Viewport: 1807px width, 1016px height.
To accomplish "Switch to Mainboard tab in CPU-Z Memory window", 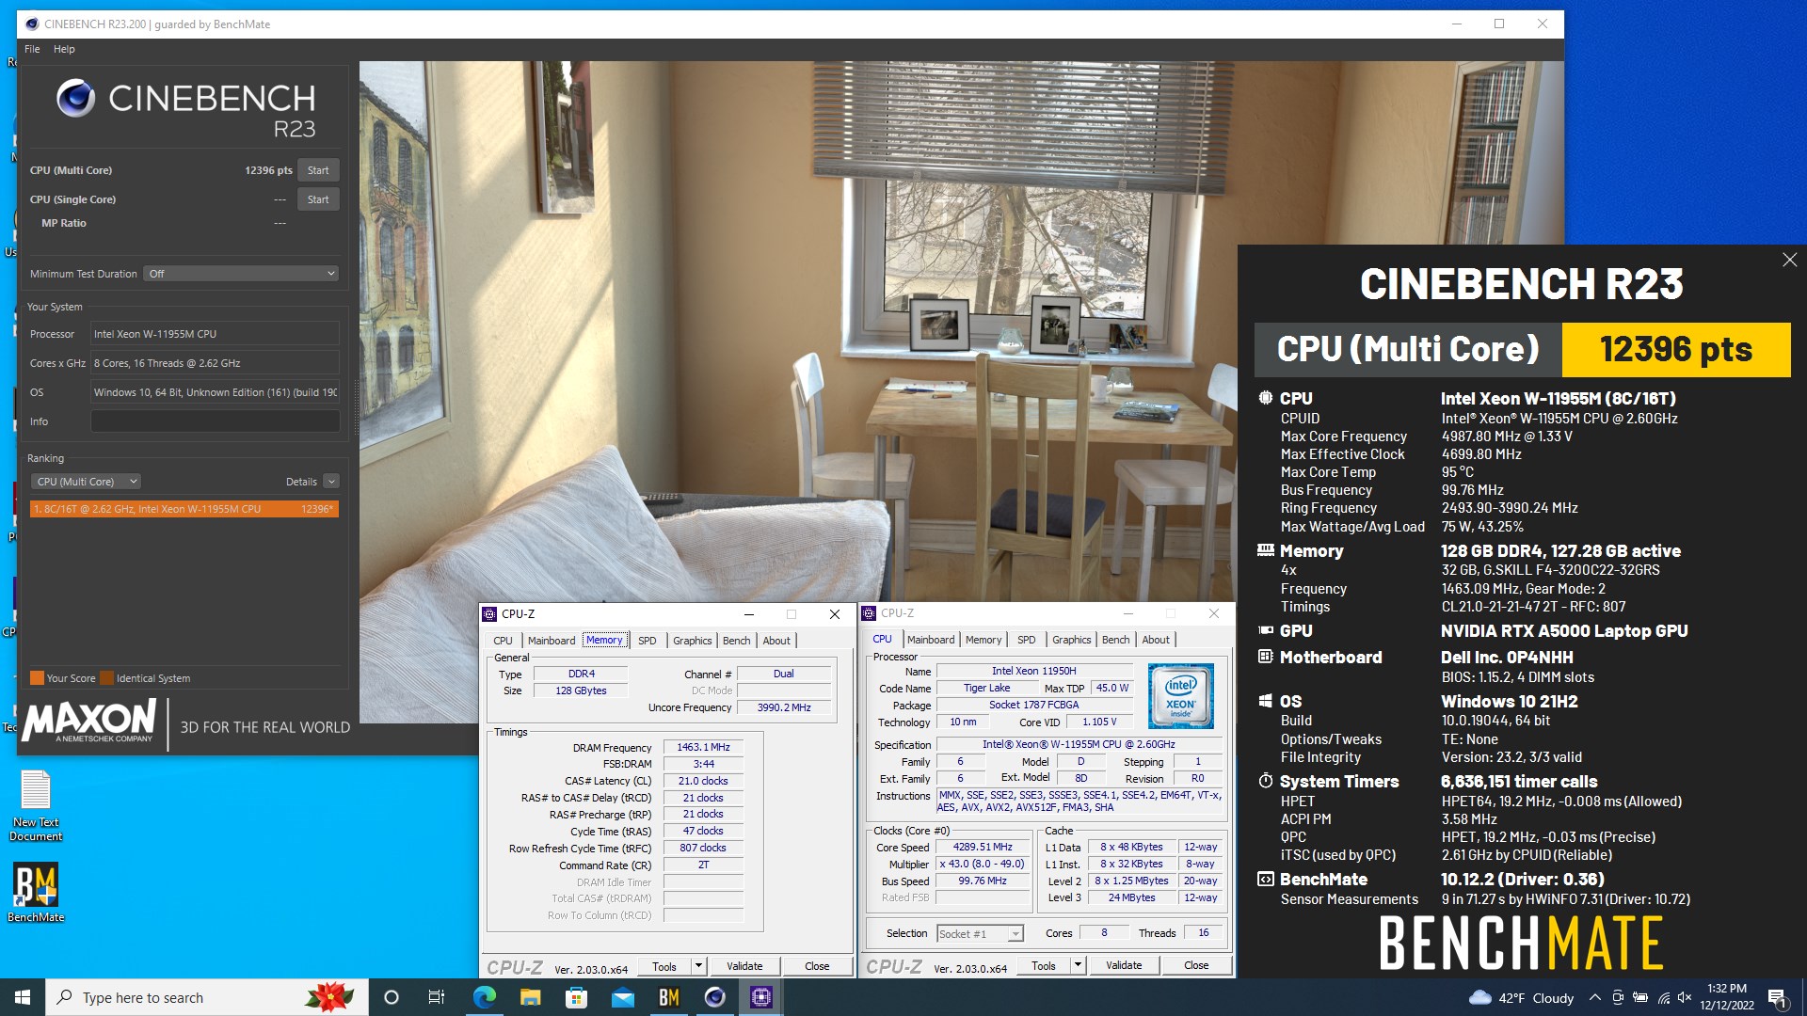I will pyautogui.click(x=552, y=641).
